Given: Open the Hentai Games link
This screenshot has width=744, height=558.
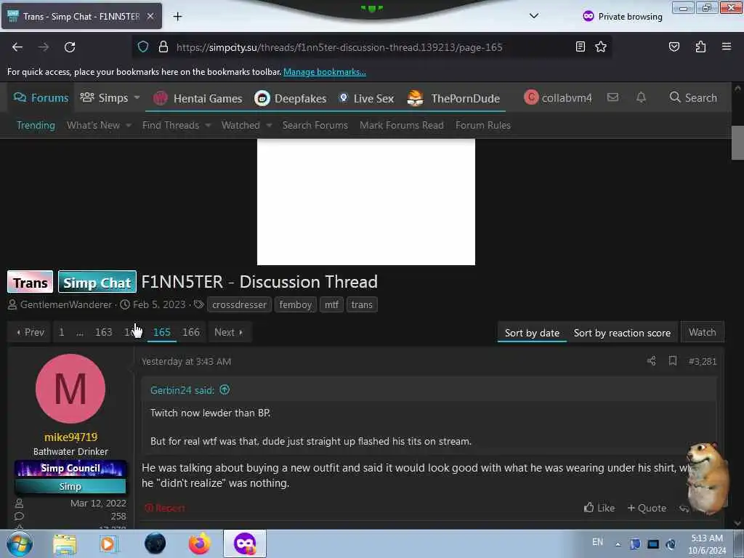Looking at the screenshot, I should pyautogui.click(x=198, y=98).
